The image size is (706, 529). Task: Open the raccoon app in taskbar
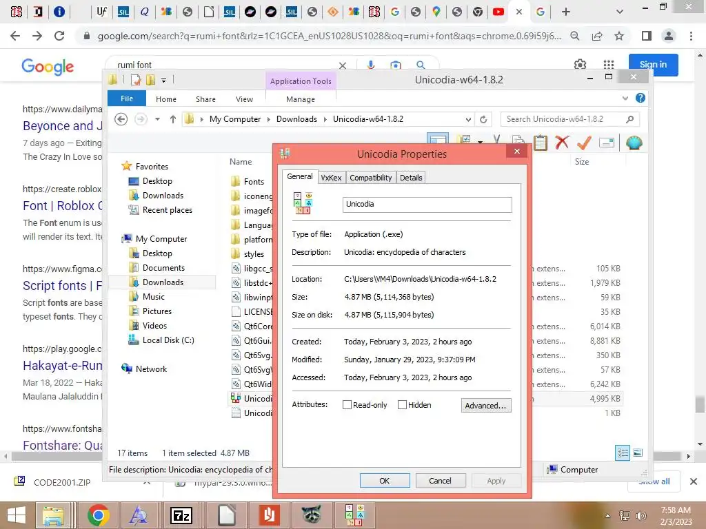311,515
